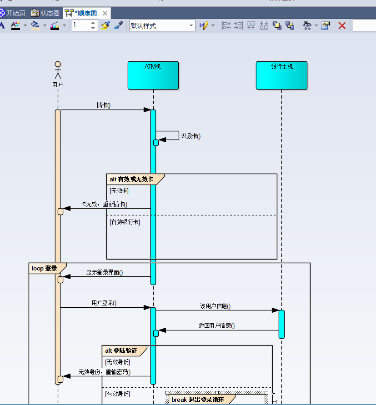Select the eyedropper style picker icon
376x405 pixels.
[118, 25]
